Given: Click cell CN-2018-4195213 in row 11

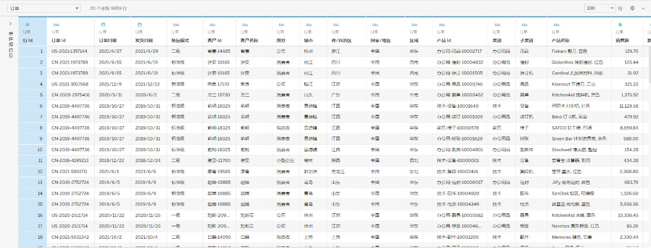Looking at the screenshot, I should [x=70, y=160].
